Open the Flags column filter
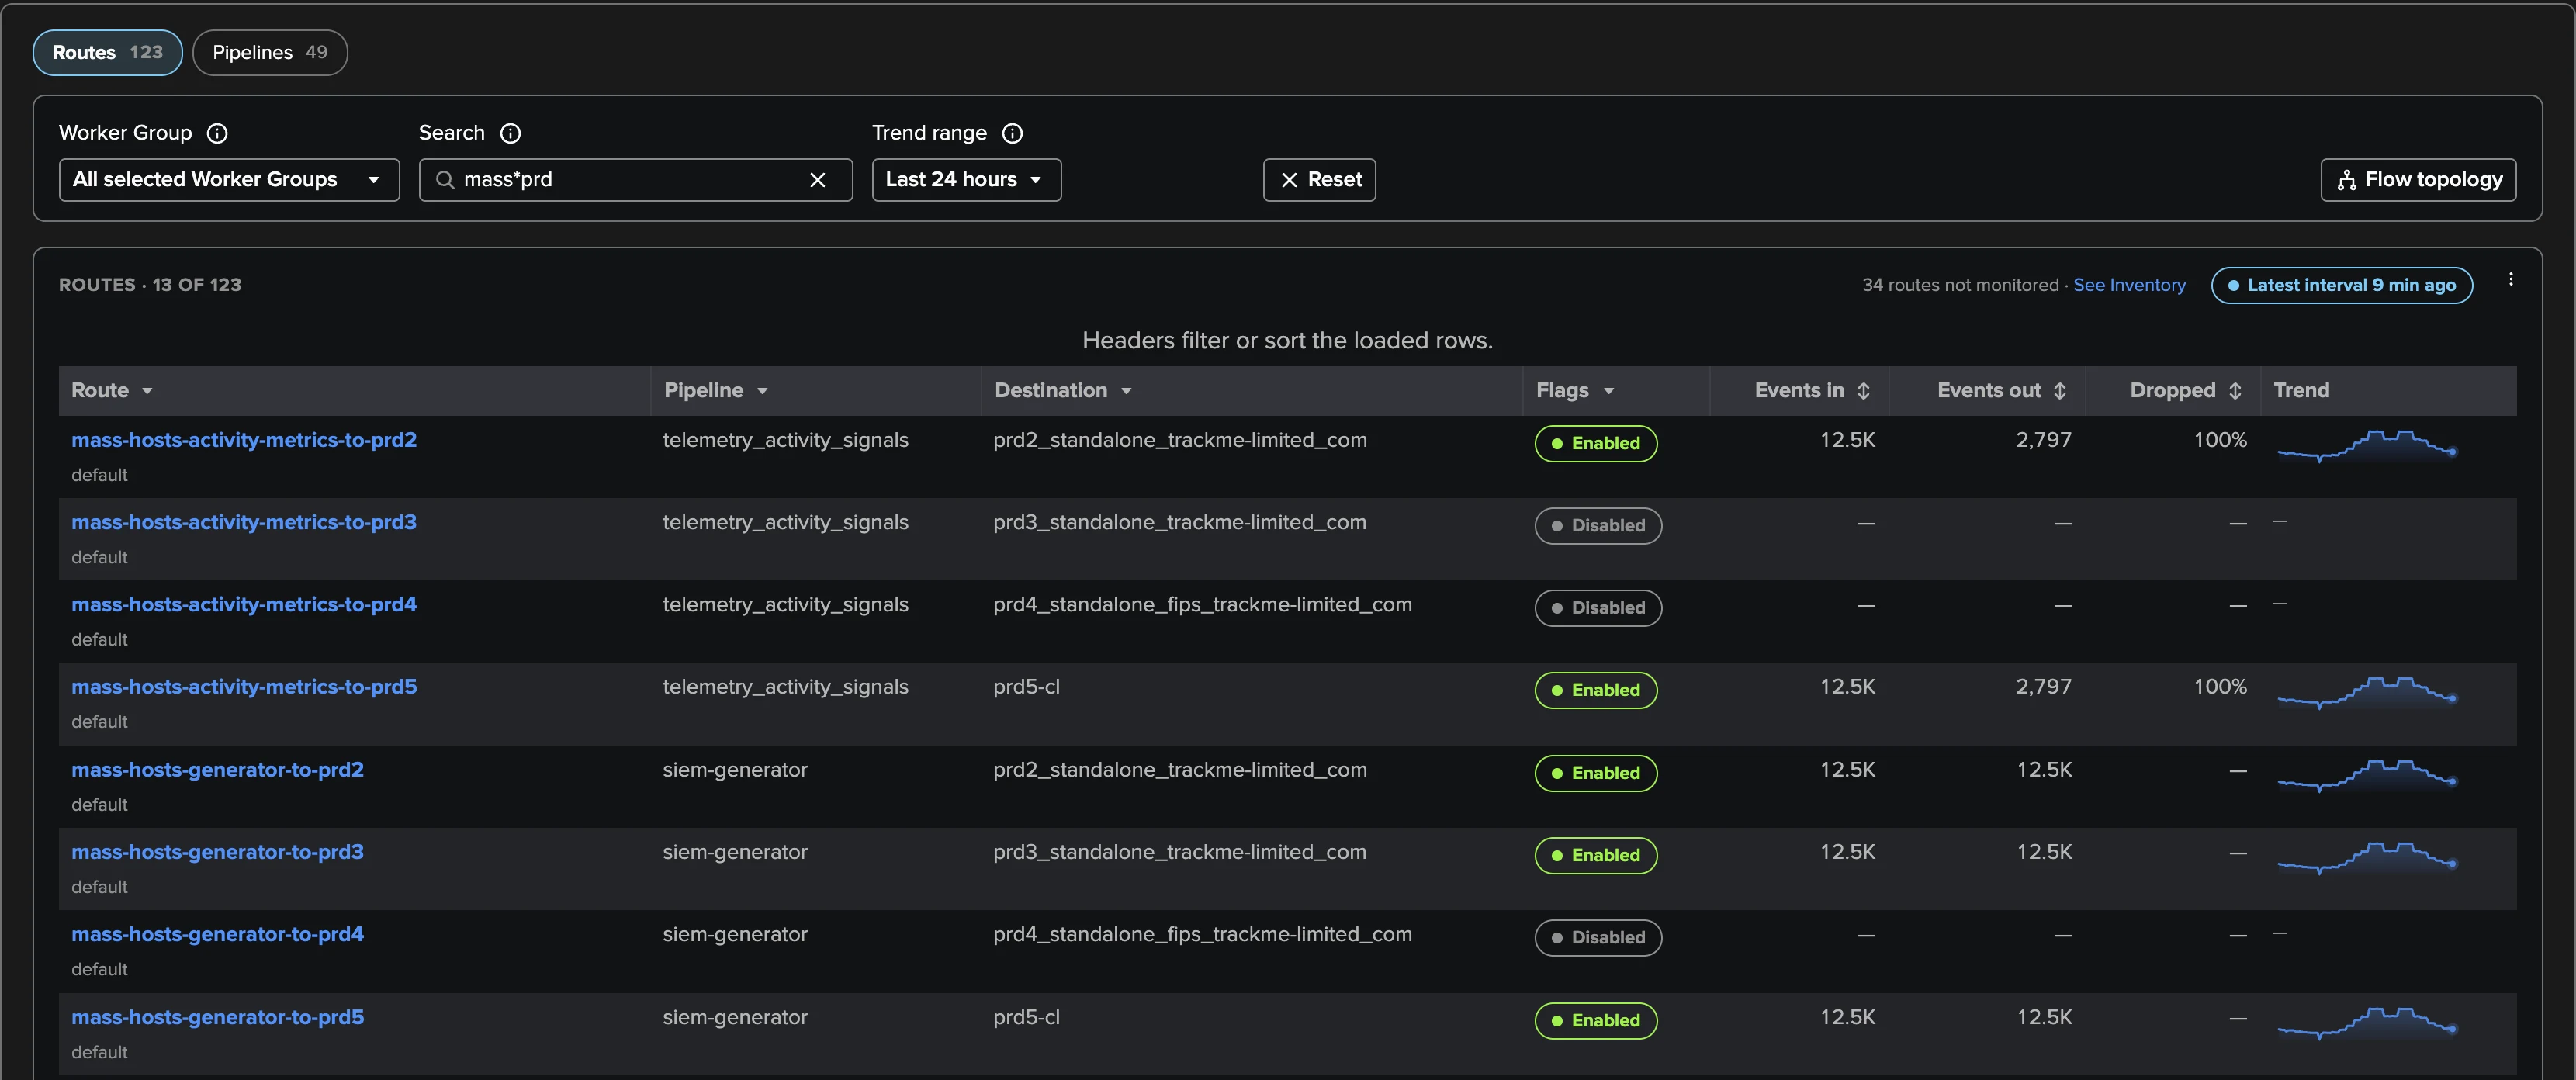This screenshot has height=1080, width=2576. tap(1608, 391)
